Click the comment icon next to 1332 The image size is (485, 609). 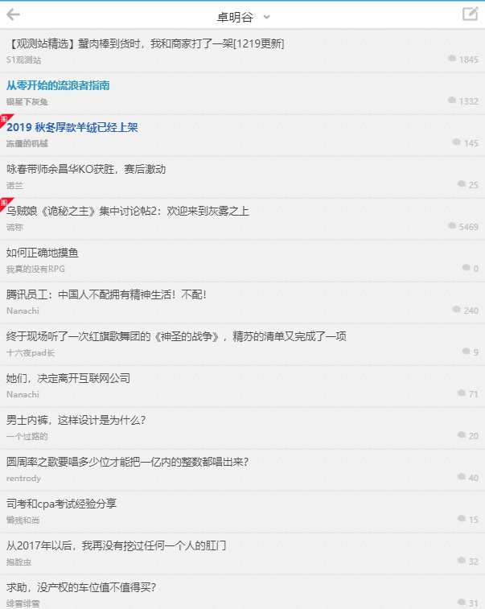point(451,101)
